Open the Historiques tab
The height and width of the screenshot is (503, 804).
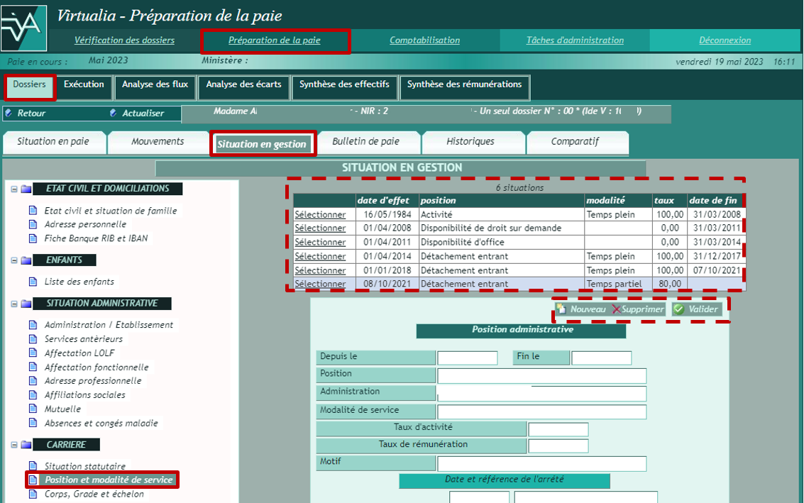(x=470, y=142)
